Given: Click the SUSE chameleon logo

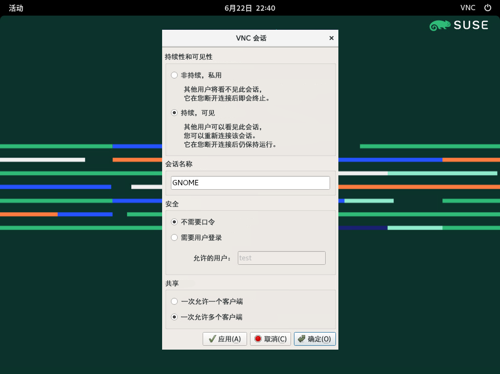Looking at the screenshot, I should point(440,25).
